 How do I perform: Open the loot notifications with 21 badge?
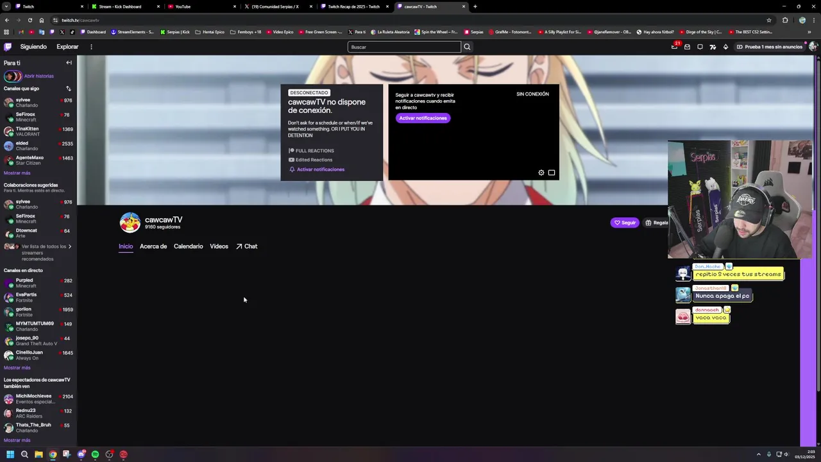pos(674,46)
